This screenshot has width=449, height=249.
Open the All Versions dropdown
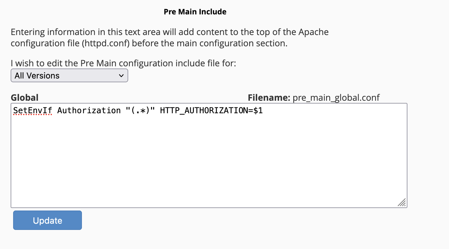click(69, 76)
